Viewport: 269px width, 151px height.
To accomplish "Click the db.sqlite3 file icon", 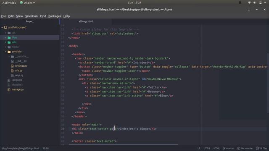I will click(9, 85).
